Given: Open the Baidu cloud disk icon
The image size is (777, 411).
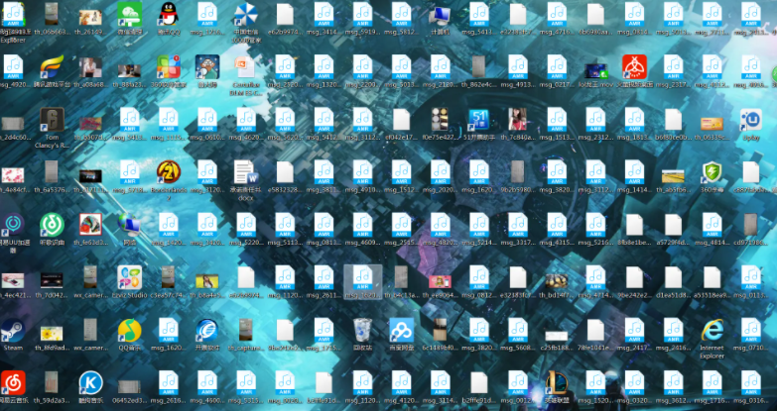Looking at the screenshot, I should tap(401, 330).
